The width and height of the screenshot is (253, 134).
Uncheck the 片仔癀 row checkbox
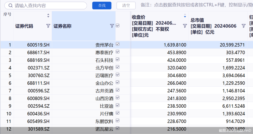click(118, 113)
